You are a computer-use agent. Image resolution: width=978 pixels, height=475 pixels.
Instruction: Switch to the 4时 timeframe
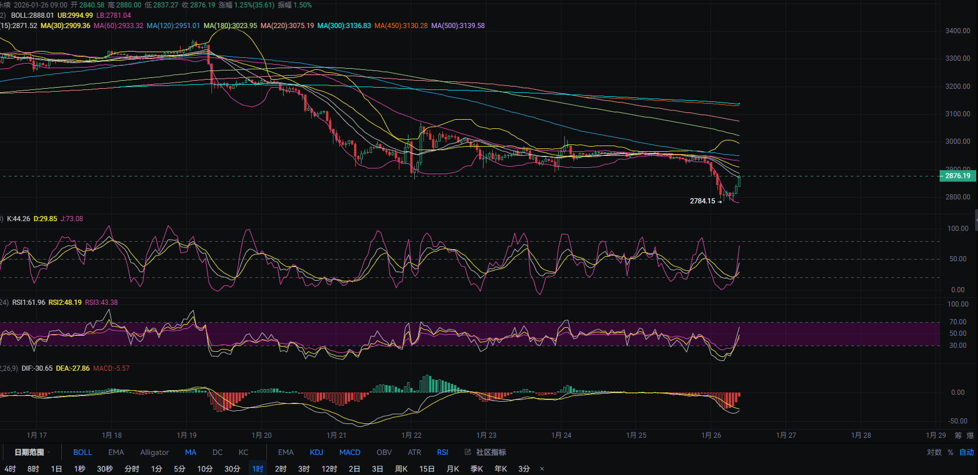coord(10,469)
